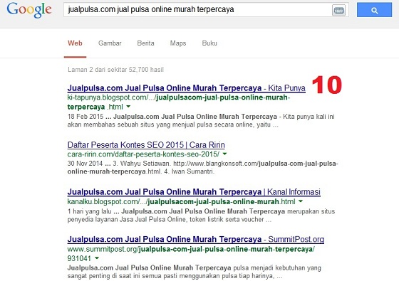399x281 pixels.
Task: Open the Buku tab
Action: tap(209, 43)
